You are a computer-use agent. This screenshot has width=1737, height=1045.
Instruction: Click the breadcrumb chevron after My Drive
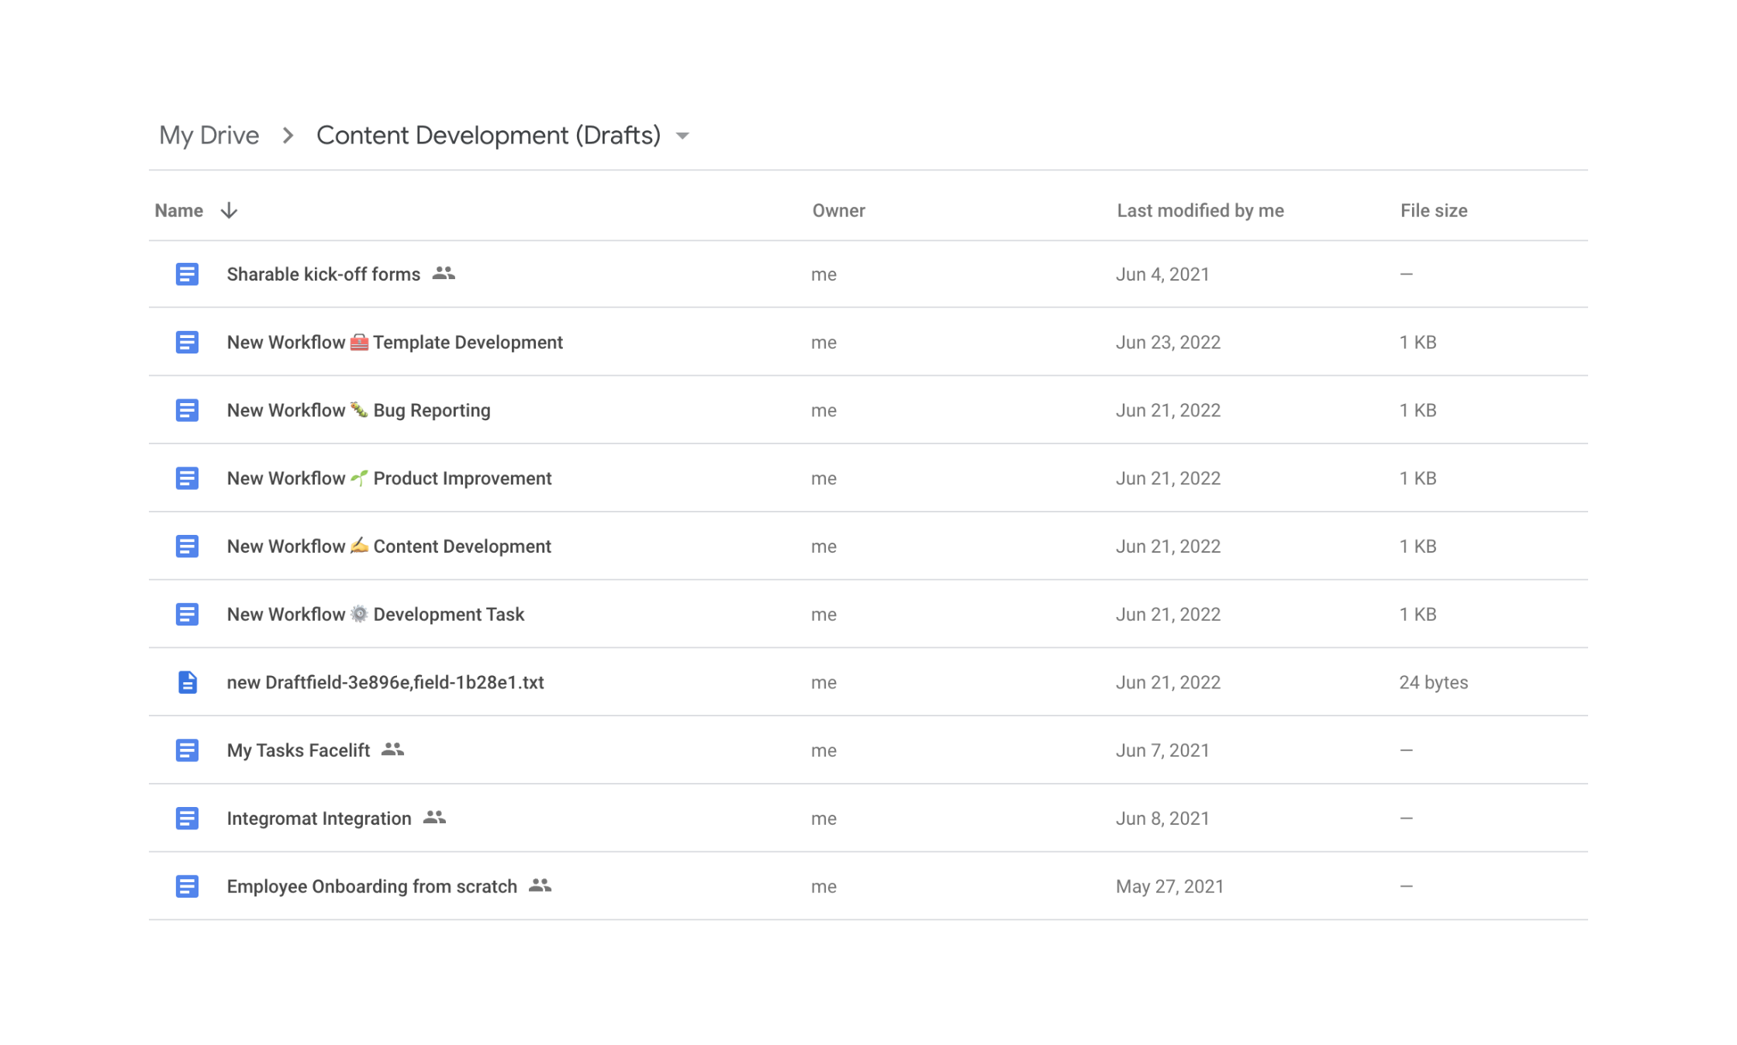288,136
